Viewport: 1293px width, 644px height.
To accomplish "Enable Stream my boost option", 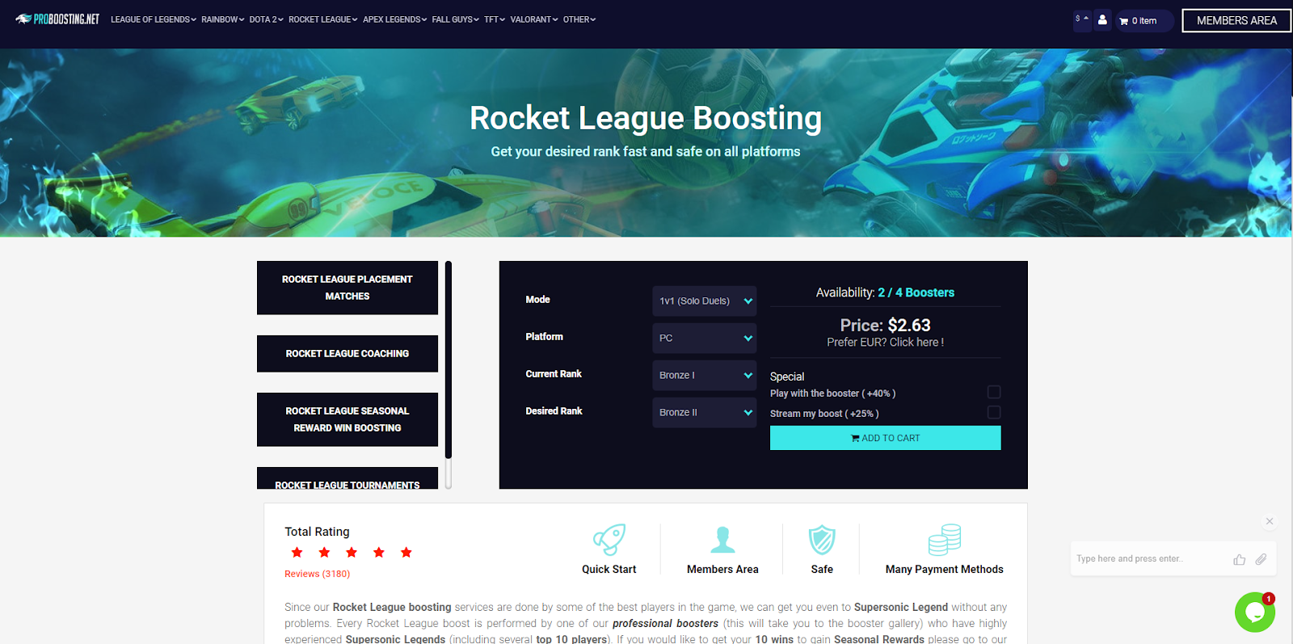I will pyautogui.click(x=994, y=412).
